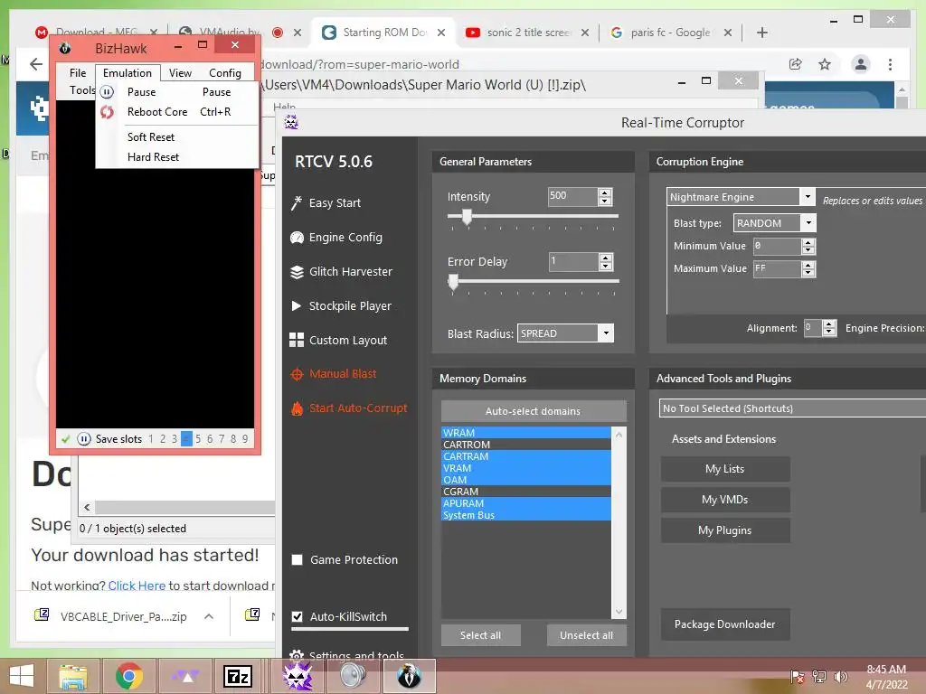Click the Windows Start button
Image resolution: width=926 pixels, height=694 pixels.
(22, 676)
